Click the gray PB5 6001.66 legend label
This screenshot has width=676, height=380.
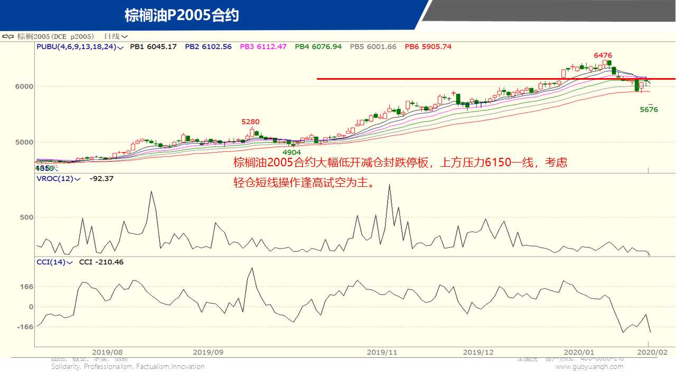click(x=373, y=46)
